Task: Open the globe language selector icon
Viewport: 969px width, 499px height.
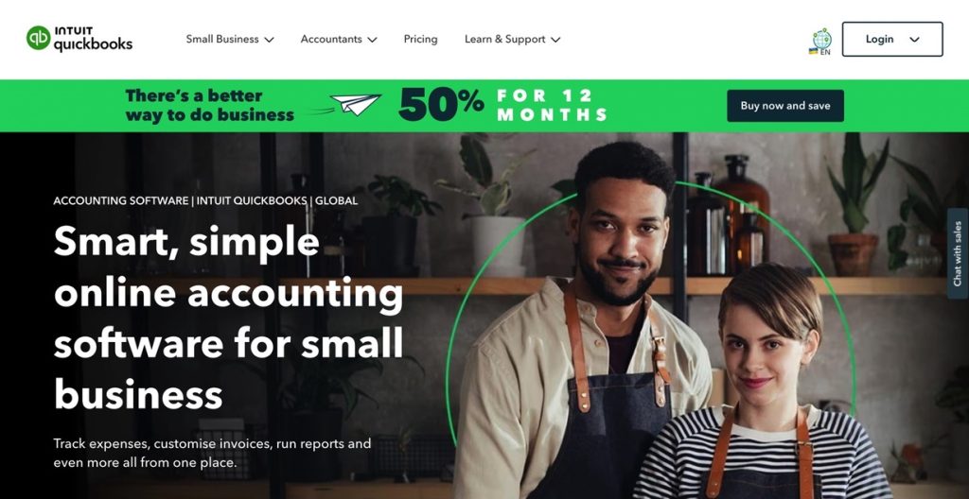Action: click(x=821, y=39)
